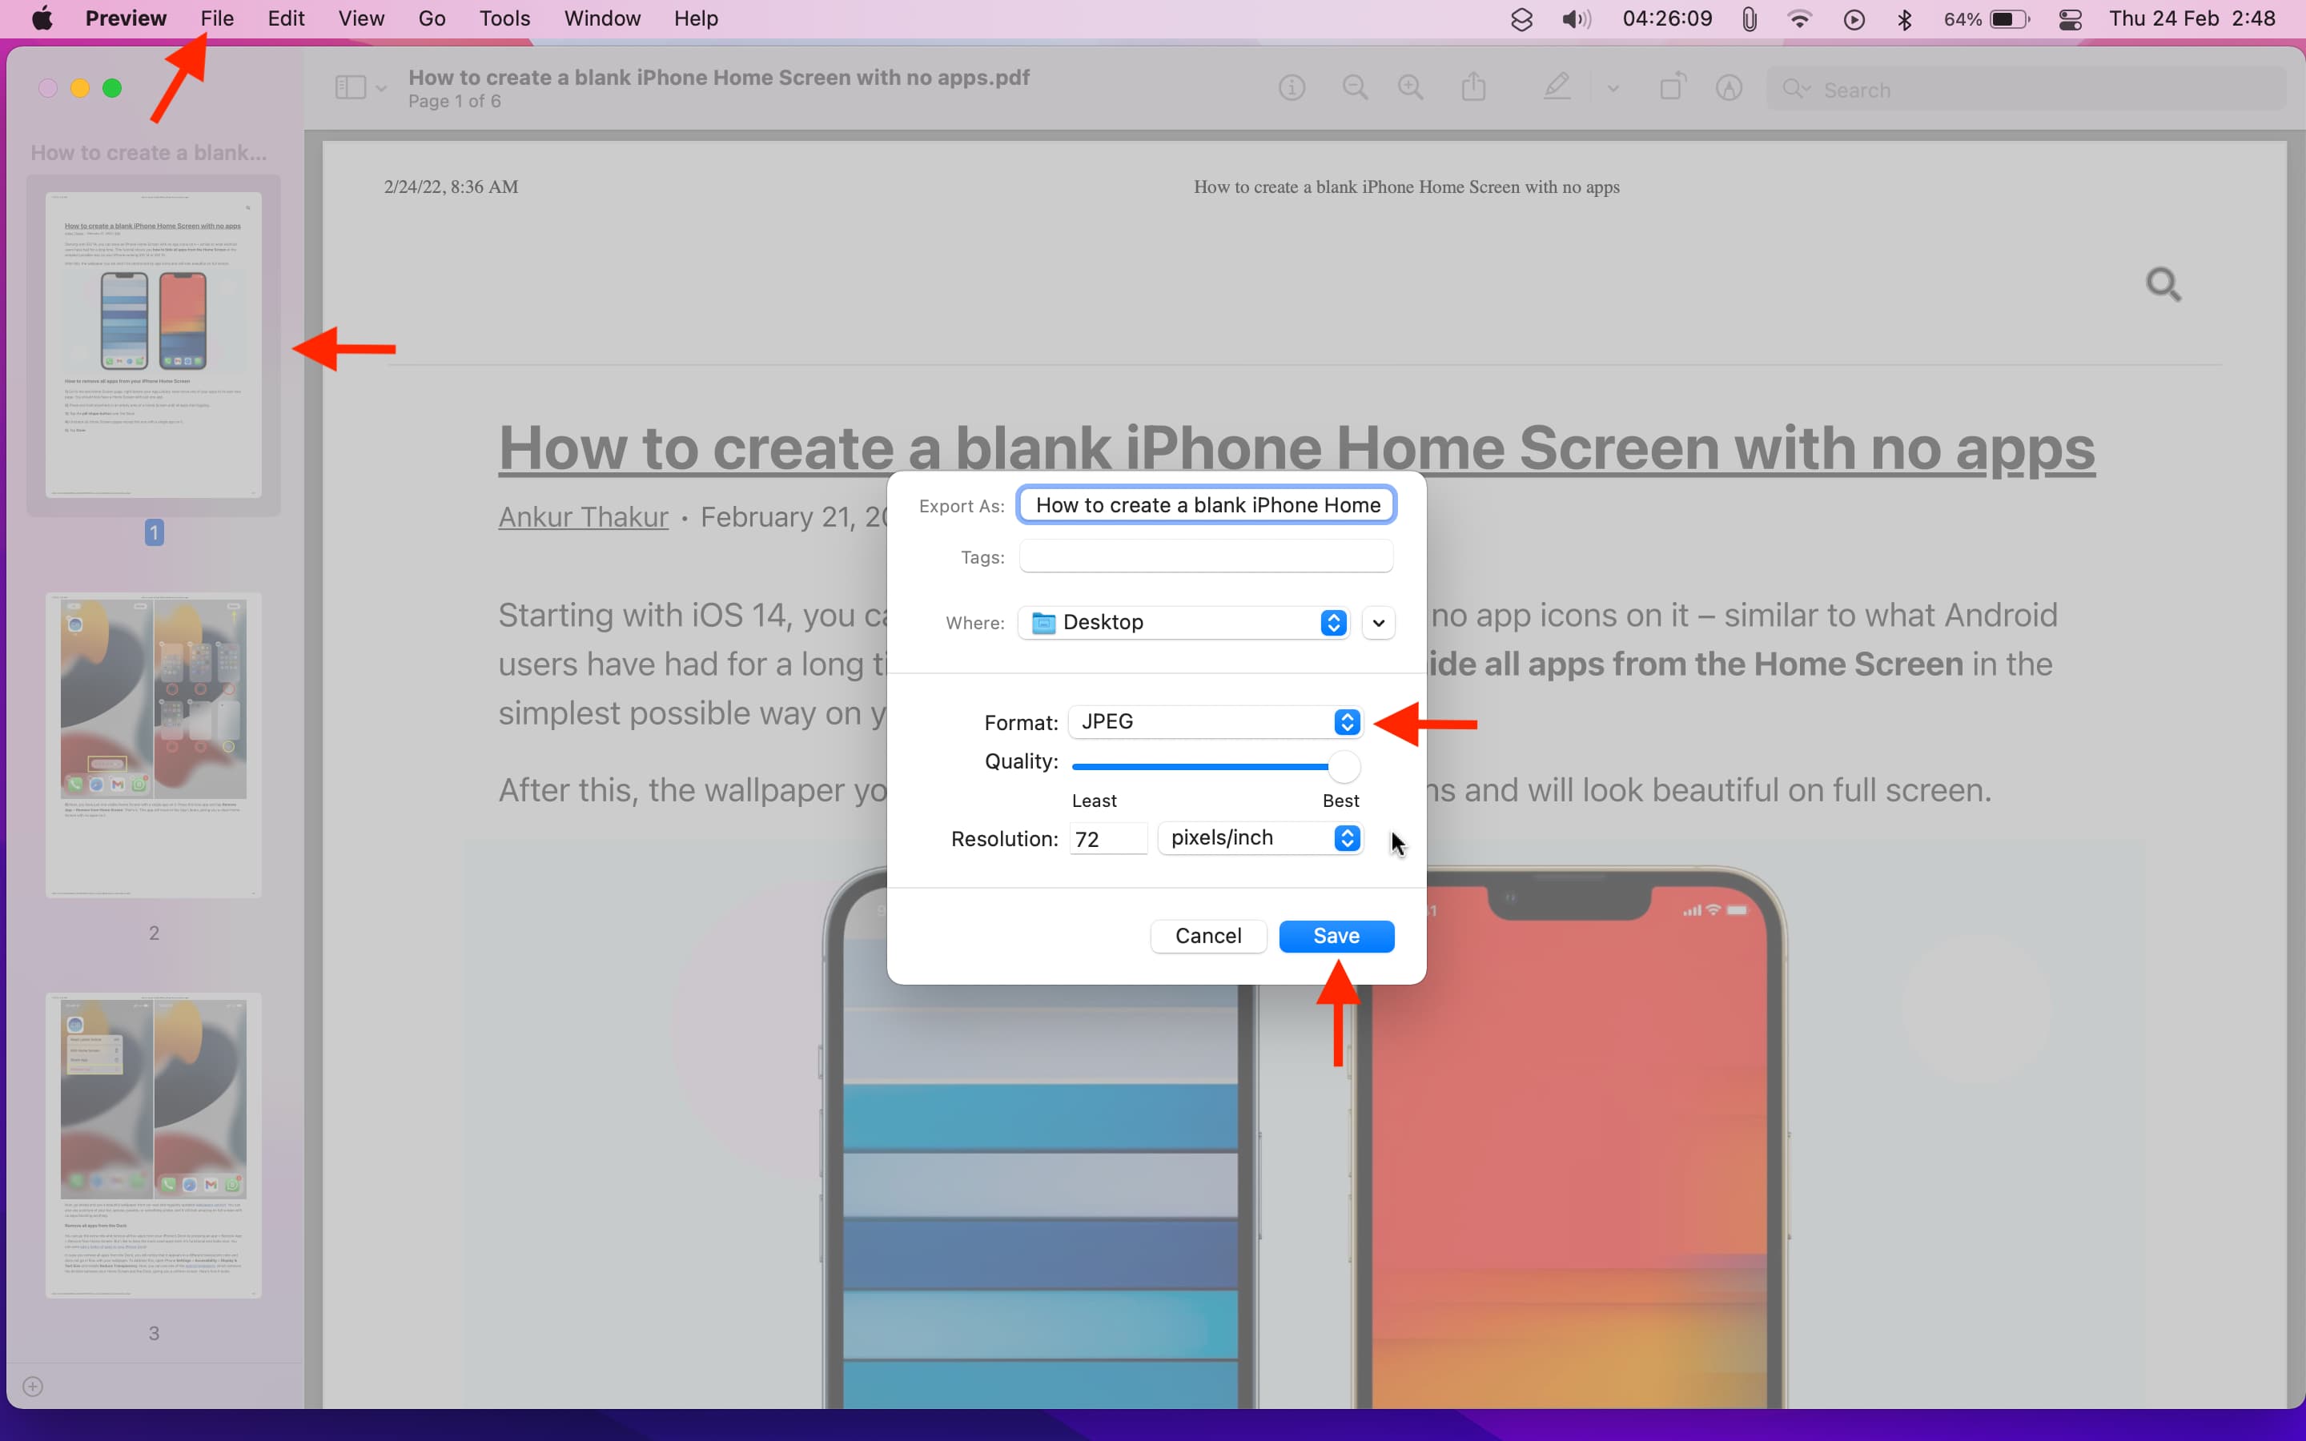Image resolution: width=2306 pixels, height=1441 pixels.
Task: Click the share/export icon in toolbar
Action: [1472, 88]
